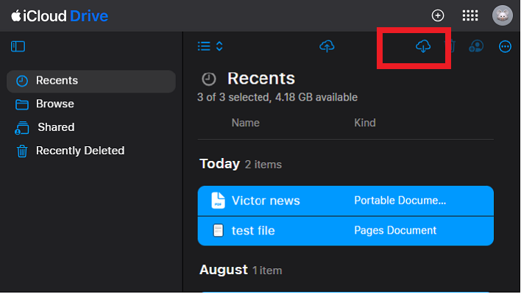Click the plus create icon in header
Screen dimensions: 521x294
pyautogui.click(x=438, y=15)
